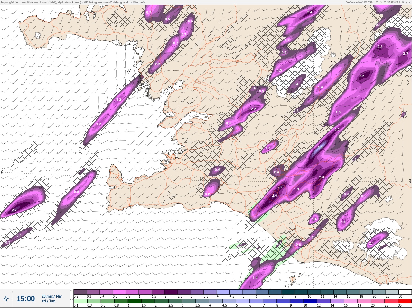Click the 2.4 precipitation value on map
This screenshot has height=308, width=412.
[x=310, y=12]
